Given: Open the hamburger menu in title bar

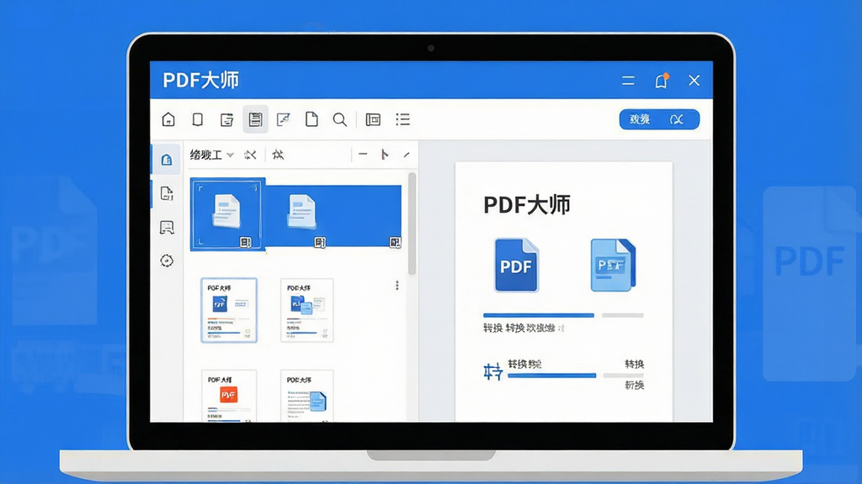Looking at the screenshot, I should 628,81.
